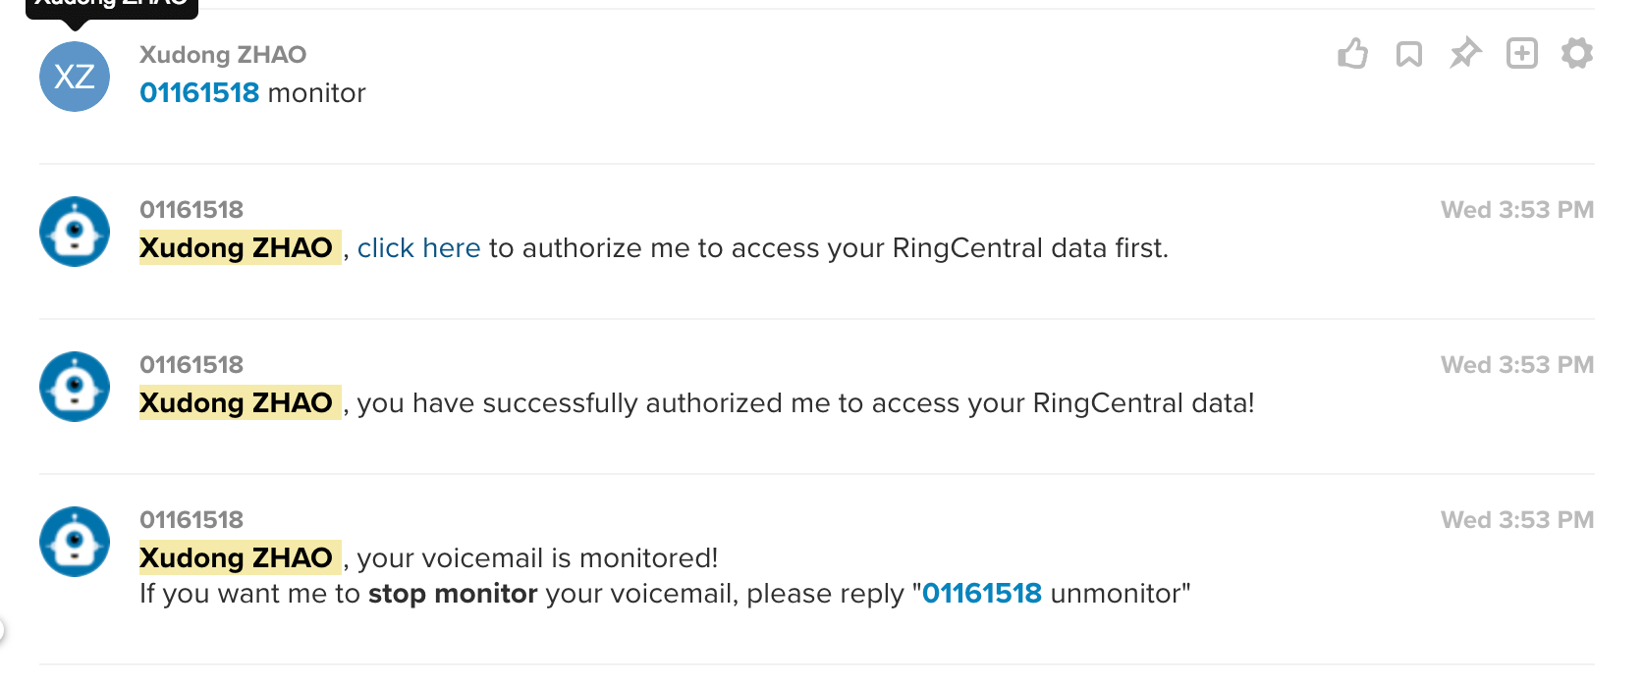Click highlighted Xudong ZHAO mention in authorize message
1644x685 pixels.
point(240,247)
